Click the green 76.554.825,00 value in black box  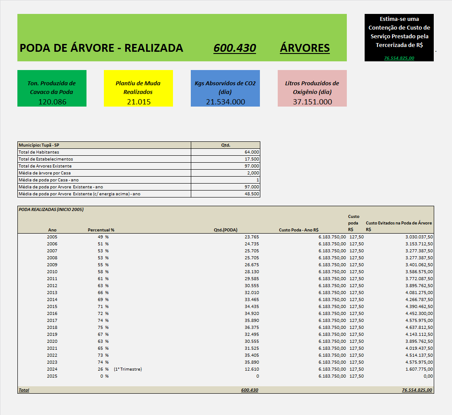coord(399,58)
